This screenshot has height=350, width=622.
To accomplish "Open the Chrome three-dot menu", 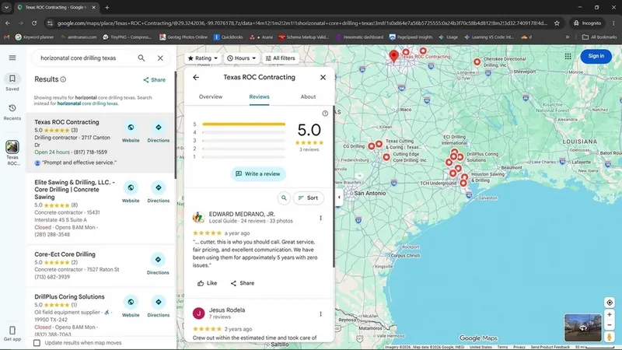I will [613, 23].
